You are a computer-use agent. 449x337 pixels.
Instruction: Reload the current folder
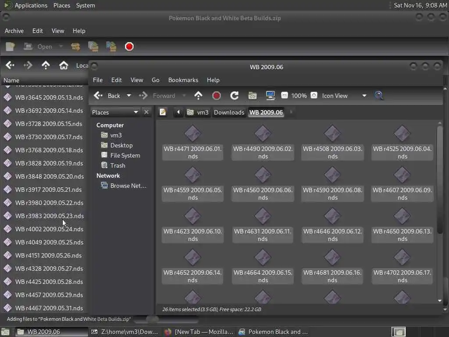[234, 96]
